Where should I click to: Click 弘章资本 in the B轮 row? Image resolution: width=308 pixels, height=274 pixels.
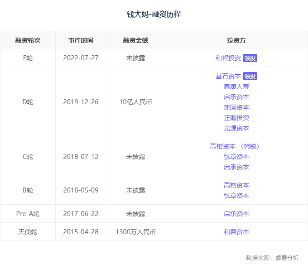point(236,196)
